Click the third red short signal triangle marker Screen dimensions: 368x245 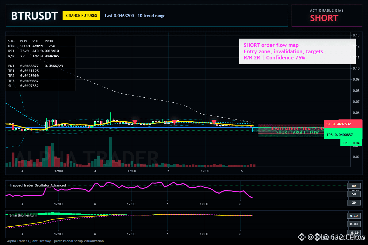click(214, 122)
